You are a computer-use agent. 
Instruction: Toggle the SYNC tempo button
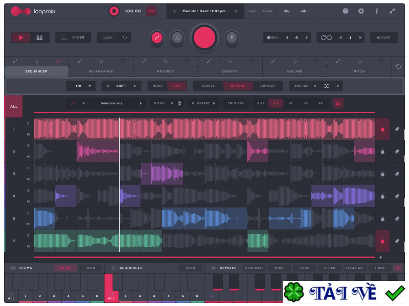tap(151, 11)
